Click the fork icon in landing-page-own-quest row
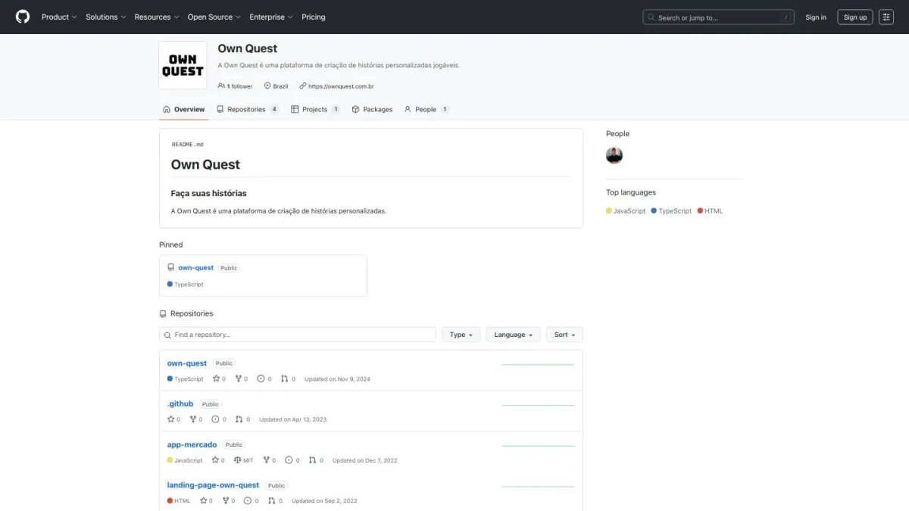Image resolution: width=909 pixels, height=511 pixels. tap(226, 500)
